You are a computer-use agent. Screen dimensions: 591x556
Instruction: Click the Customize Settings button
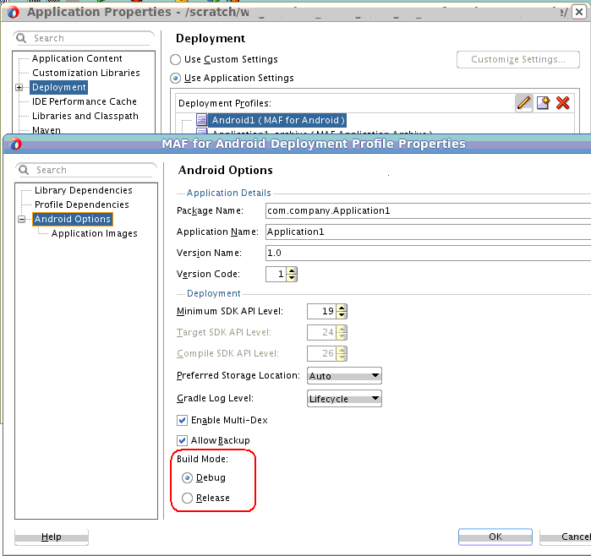pos(518,59)
